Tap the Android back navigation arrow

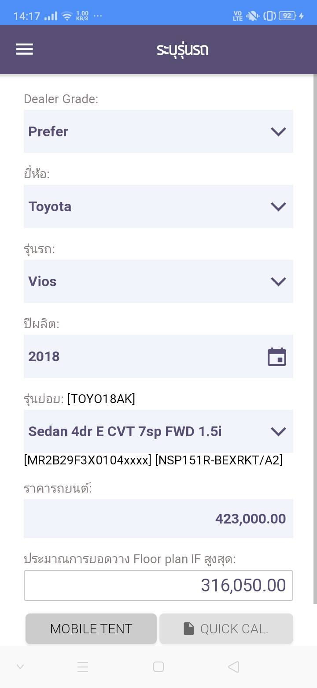pos(234,667)
